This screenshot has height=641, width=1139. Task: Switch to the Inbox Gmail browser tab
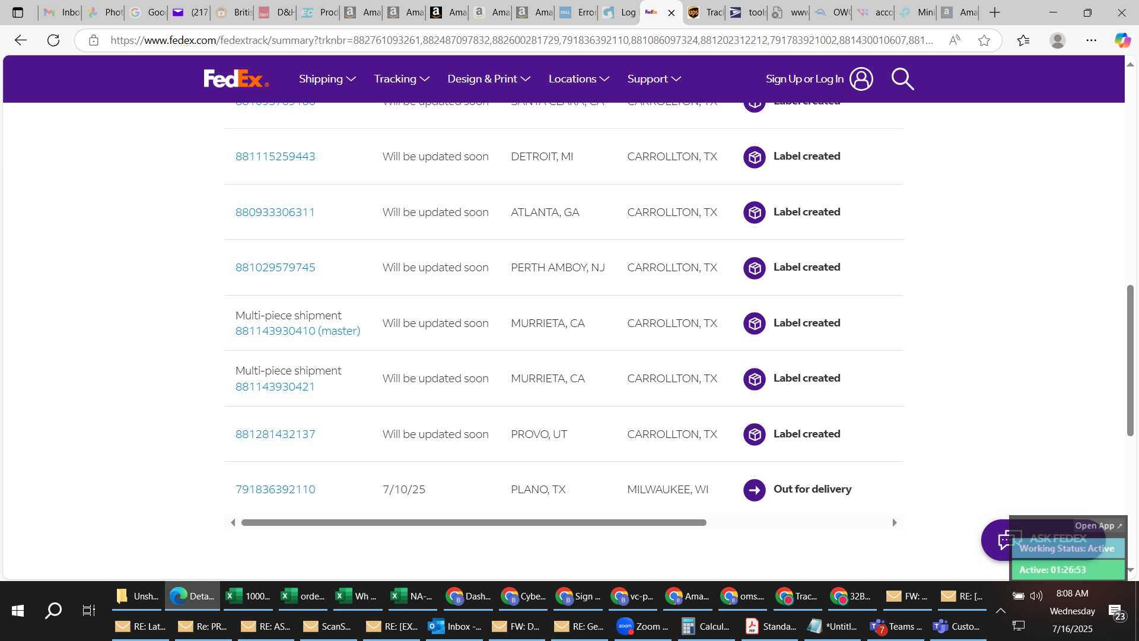tap(61, 12)
